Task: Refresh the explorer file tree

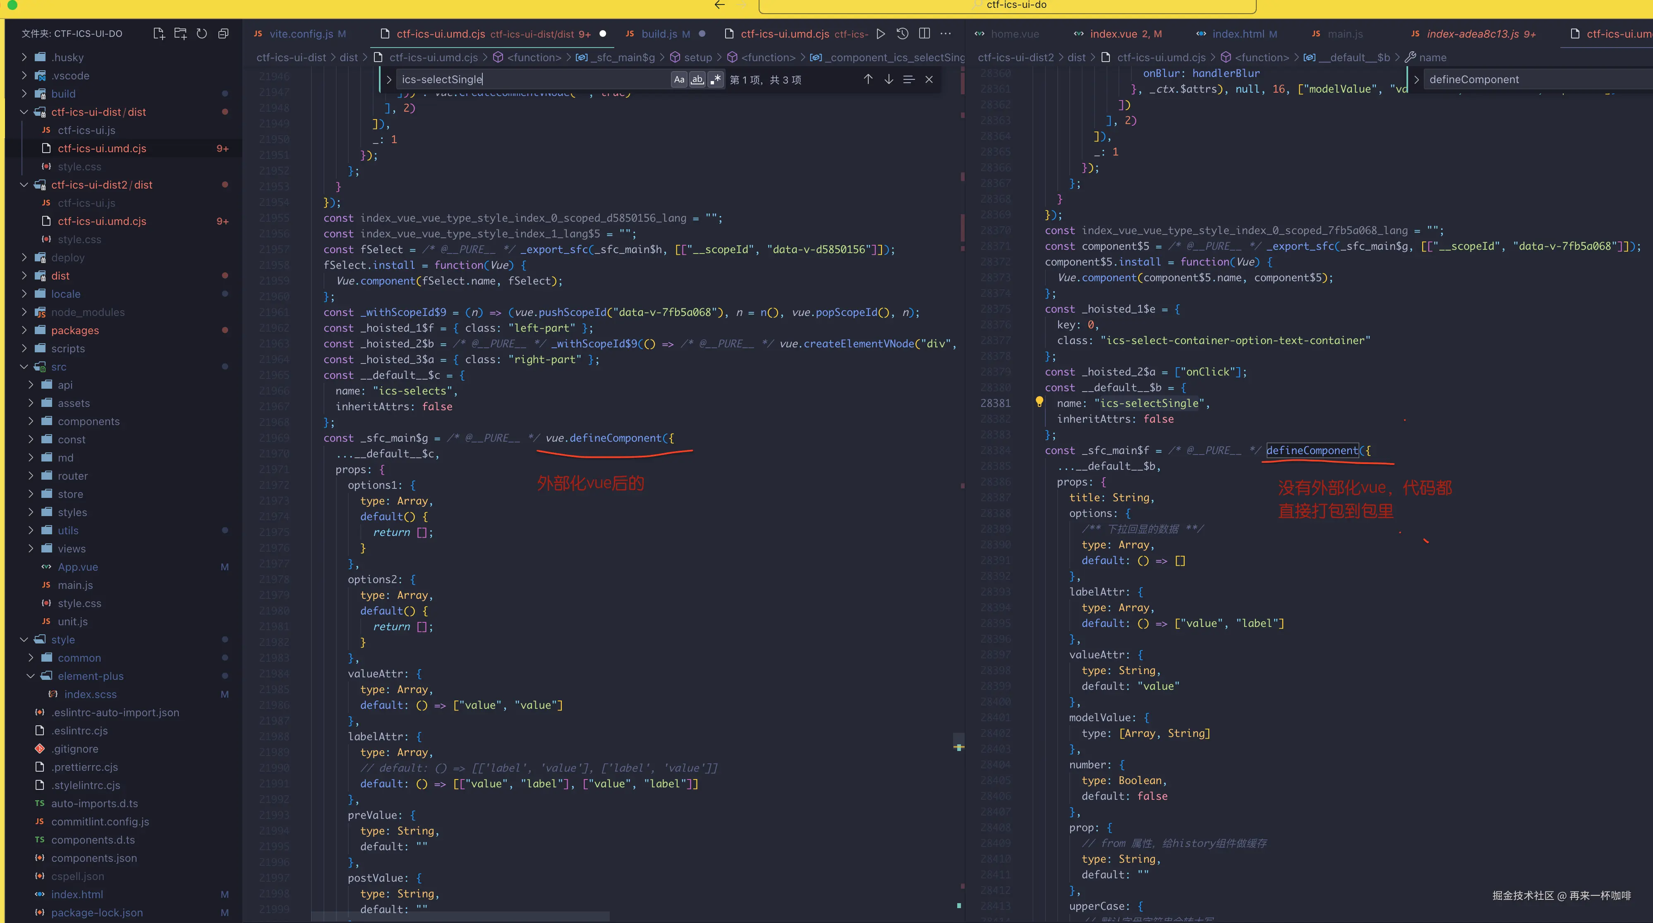Action: click(x=201, y=33)
